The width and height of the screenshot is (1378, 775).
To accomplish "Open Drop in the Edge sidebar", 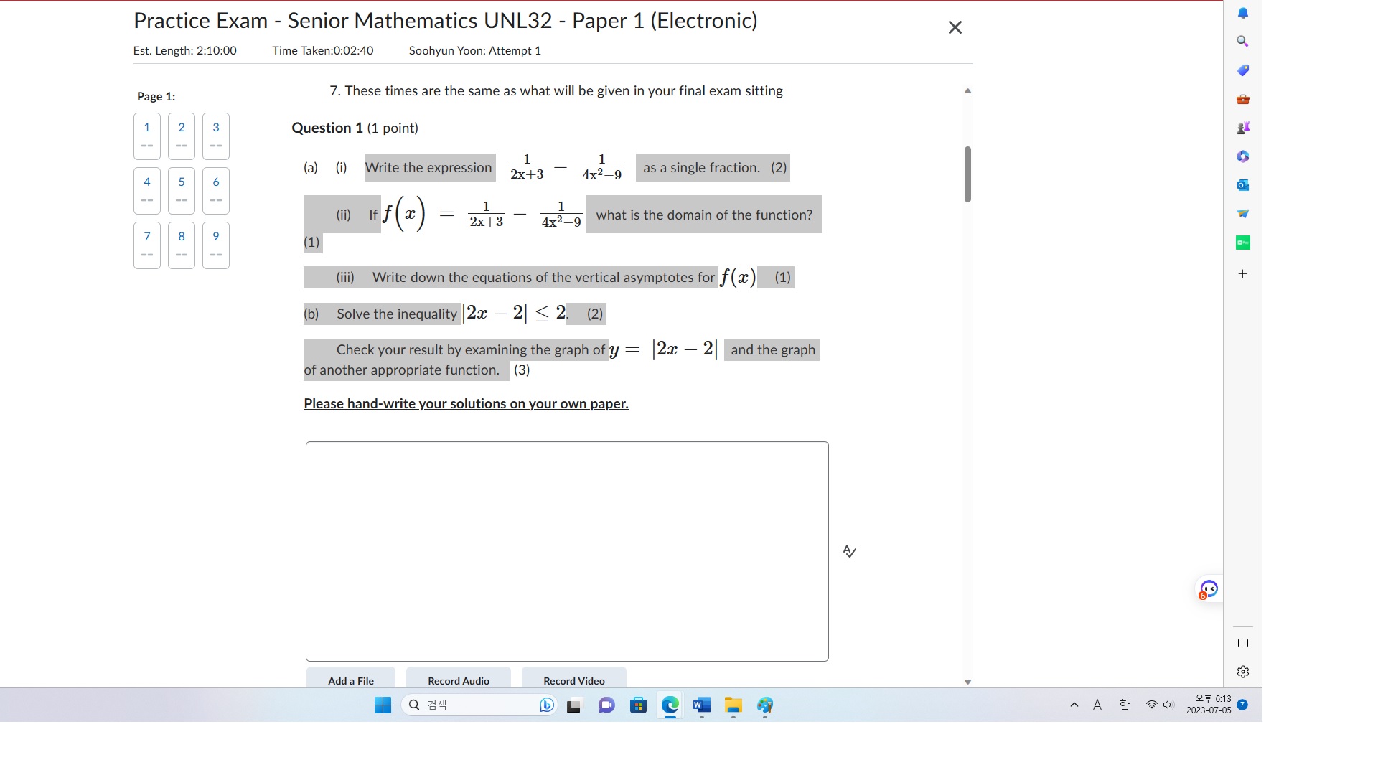I will (x=1243, y=214).
